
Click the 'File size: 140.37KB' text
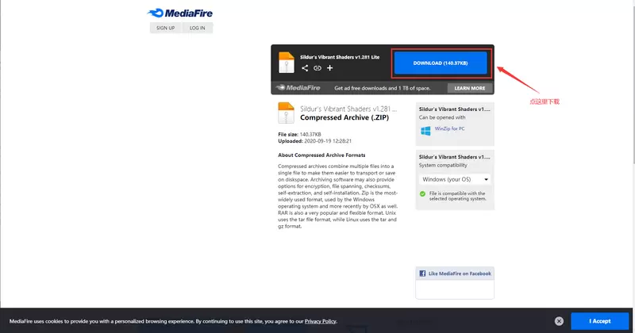(x=299, y=134)
